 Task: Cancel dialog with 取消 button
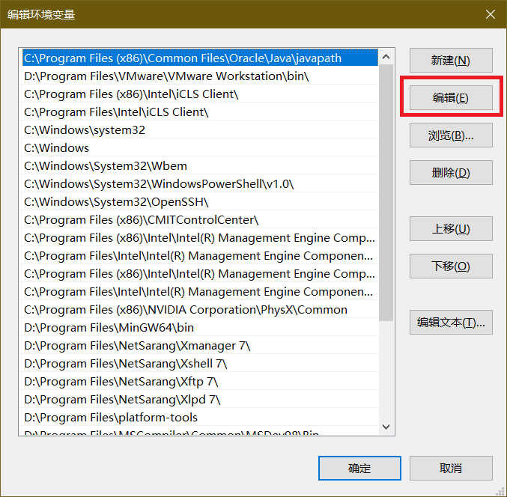pos(451,469)
